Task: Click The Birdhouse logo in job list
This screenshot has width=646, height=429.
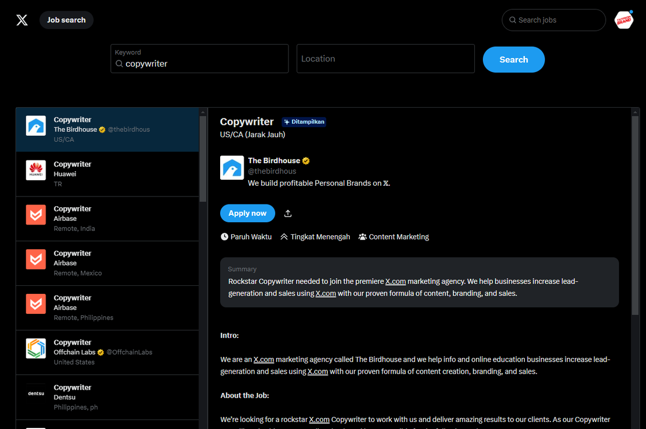Action: [36, 126]
